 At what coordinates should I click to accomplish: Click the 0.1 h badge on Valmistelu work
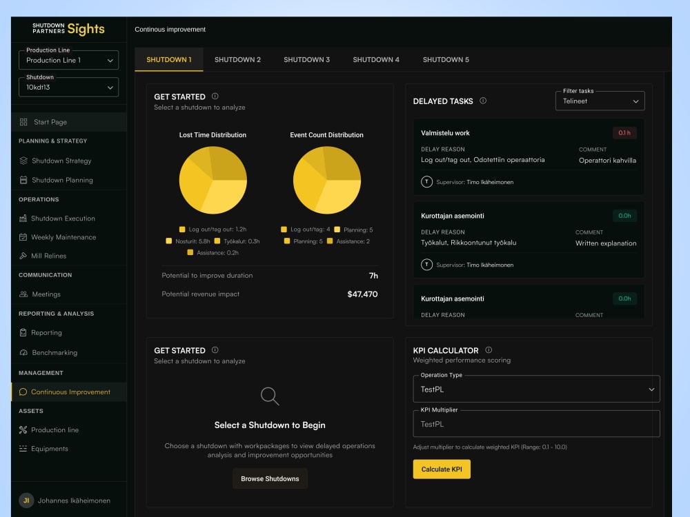point(624,133)
